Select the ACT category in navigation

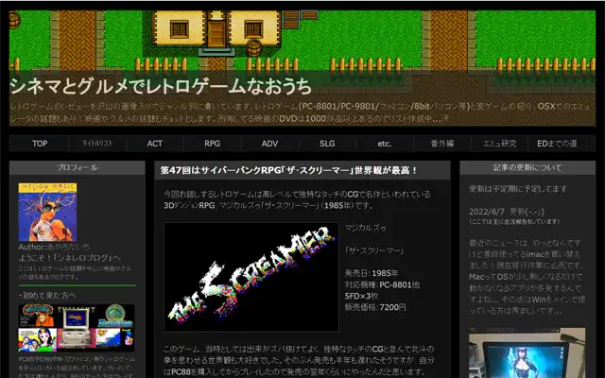(154, 144)
